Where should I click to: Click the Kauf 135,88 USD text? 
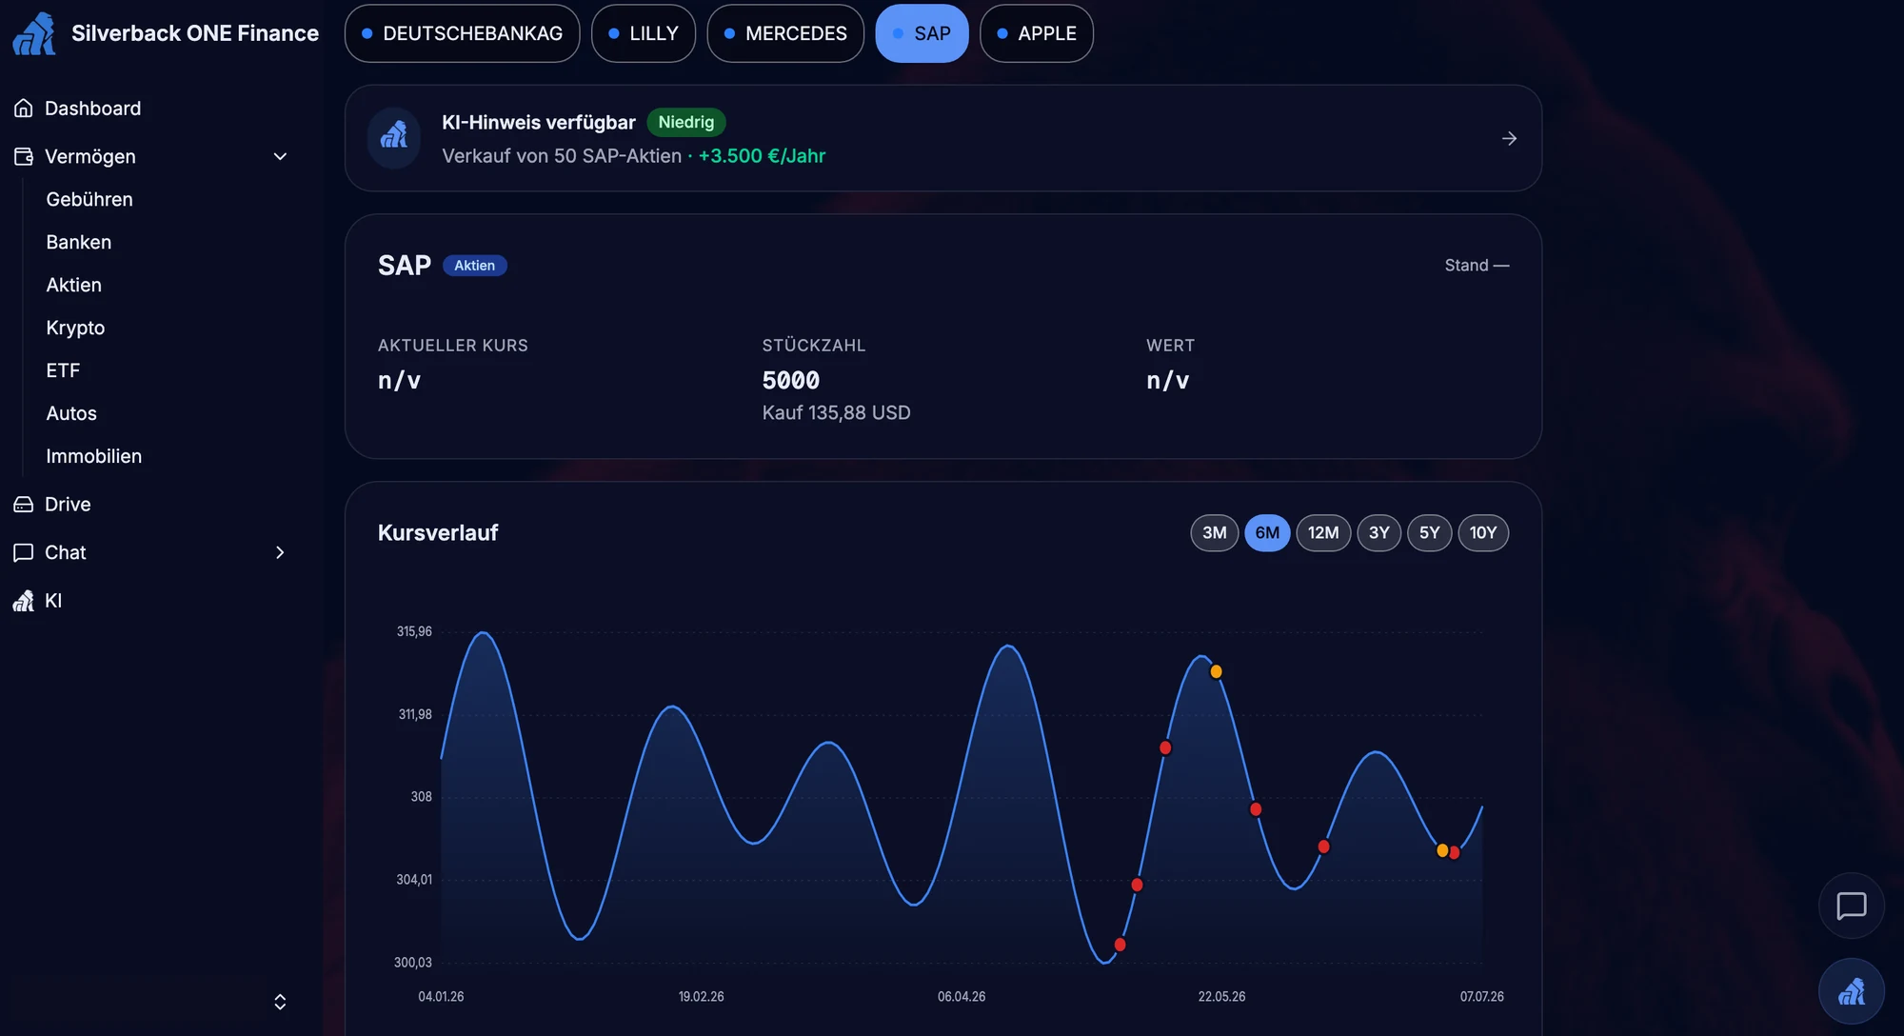coord(837,413)
